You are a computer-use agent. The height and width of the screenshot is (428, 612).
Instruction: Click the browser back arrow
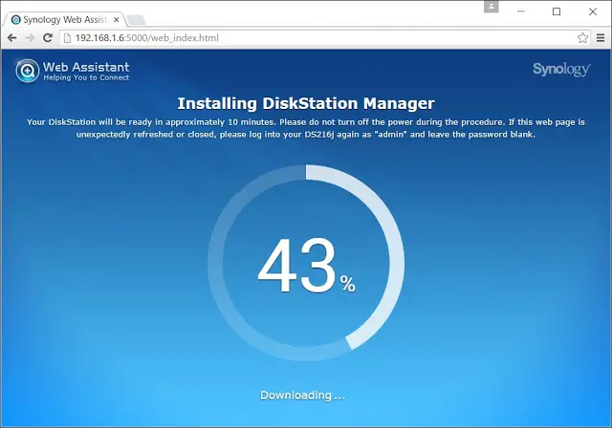(12, 38)
